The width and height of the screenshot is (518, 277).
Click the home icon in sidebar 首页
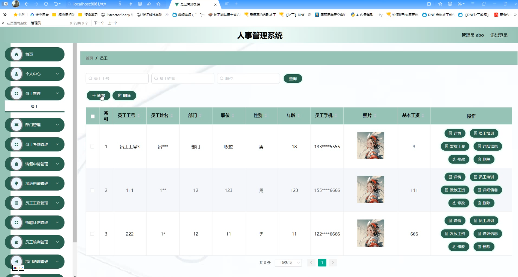coord(16,54)
